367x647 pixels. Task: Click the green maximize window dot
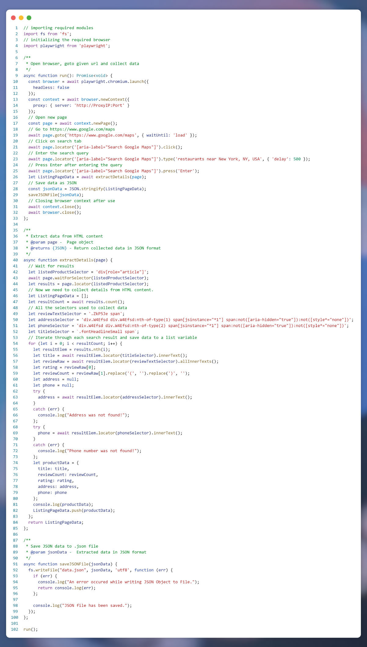pyautogui.click(x=29, y=18)
